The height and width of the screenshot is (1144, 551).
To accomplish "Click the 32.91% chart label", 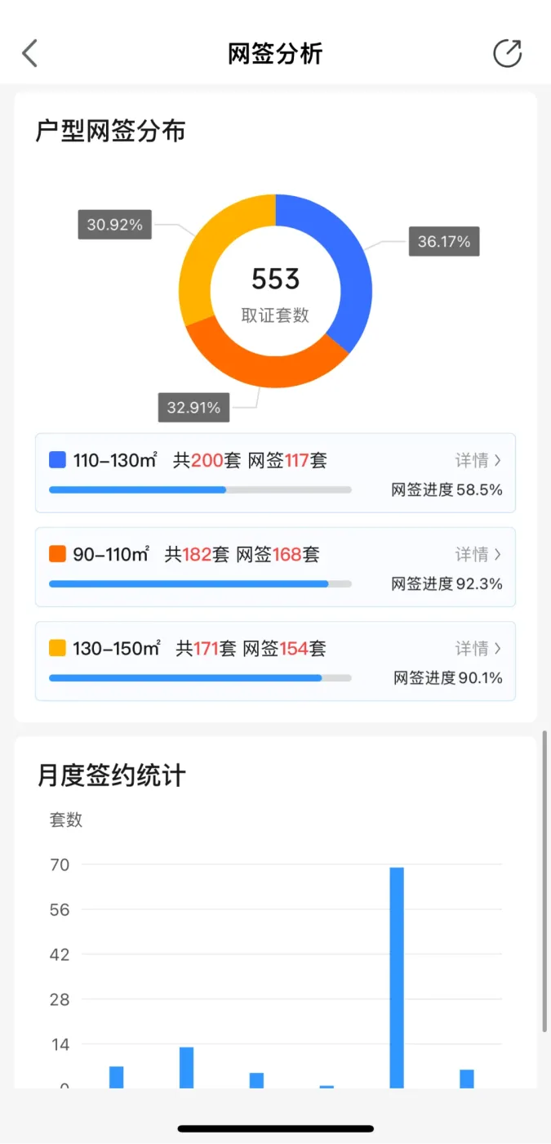I will pyautogui.click(x=193, y=407).
